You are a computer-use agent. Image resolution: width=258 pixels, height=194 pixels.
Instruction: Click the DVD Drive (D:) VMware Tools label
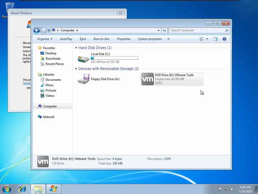[174, 75]
